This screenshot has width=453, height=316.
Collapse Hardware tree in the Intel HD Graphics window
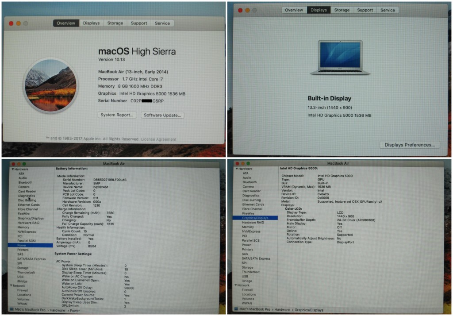[x=236, y=169]
